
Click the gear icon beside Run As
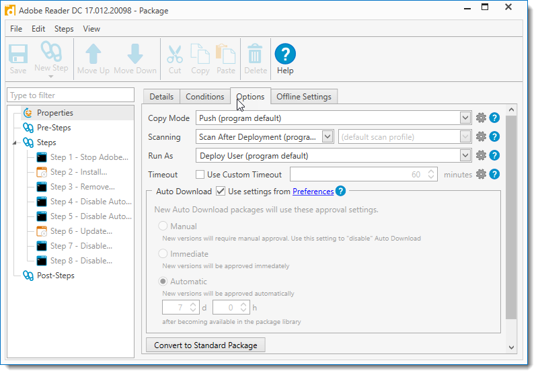click(481, 156)
